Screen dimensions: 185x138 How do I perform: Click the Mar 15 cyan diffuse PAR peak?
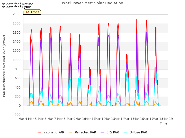point(127,69)
